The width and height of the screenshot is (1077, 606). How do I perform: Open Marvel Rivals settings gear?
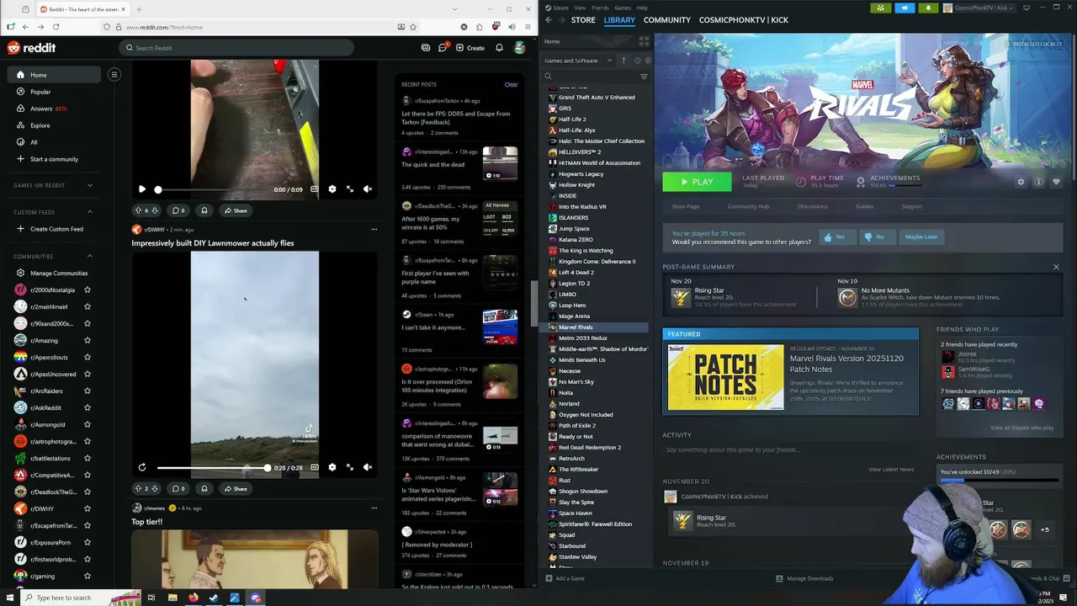coord(1021,182)
